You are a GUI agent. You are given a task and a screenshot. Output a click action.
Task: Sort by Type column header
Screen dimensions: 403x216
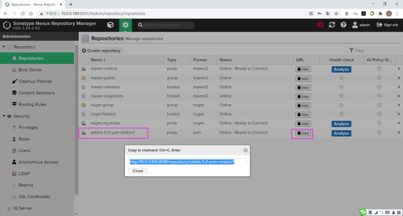coord(178,60)
